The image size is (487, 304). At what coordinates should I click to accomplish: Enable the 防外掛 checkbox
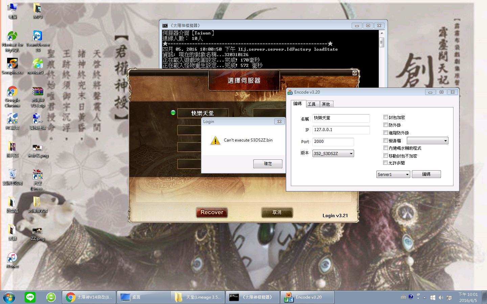tap(386, 125)
